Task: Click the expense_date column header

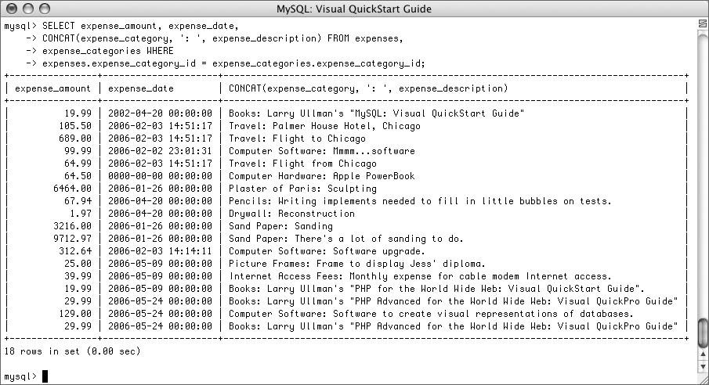Action: [x=140, y=88]
